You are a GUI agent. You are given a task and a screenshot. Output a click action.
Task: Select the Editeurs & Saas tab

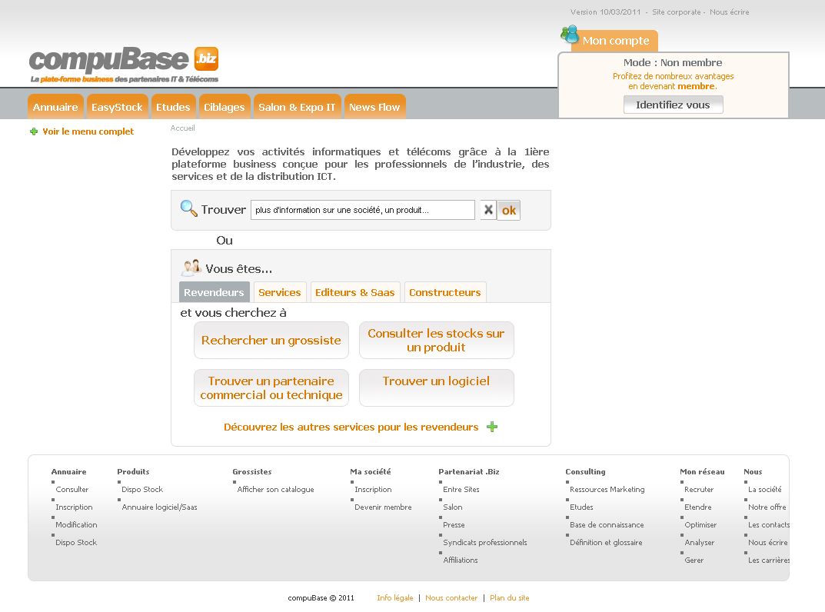[354, 292]
